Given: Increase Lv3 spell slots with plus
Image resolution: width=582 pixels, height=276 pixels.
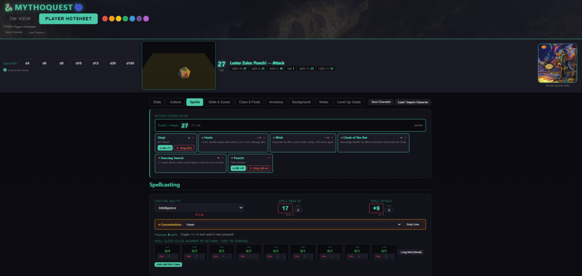Looking at the screenshot, I should tap(223, 256).
